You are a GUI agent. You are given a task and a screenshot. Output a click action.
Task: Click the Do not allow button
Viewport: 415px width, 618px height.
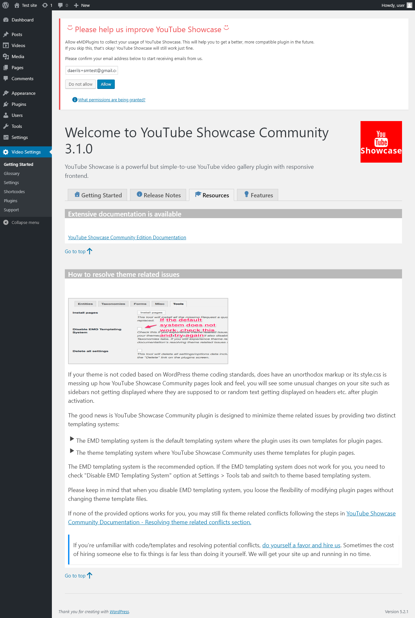[80, 84]
